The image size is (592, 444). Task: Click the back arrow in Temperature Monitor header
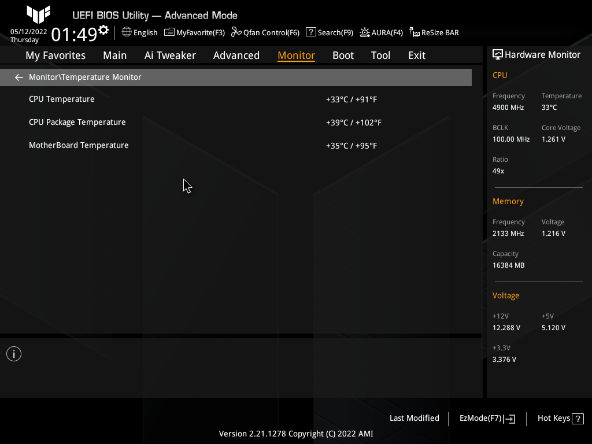click(19, 77)
